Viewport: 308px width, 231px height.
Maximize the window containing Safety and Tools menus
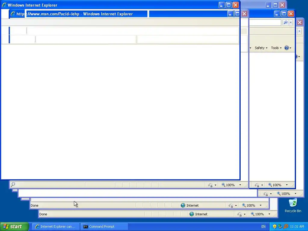284,14
